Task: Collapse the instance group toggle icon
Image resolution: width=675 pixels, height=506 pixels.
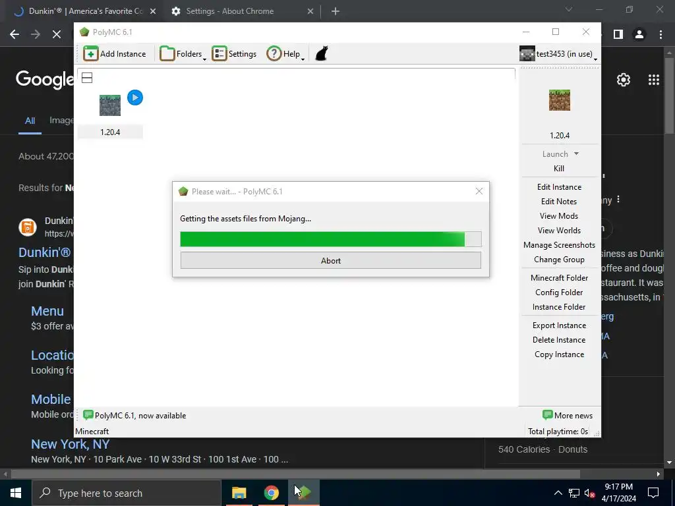Action: tap(87, 78)
